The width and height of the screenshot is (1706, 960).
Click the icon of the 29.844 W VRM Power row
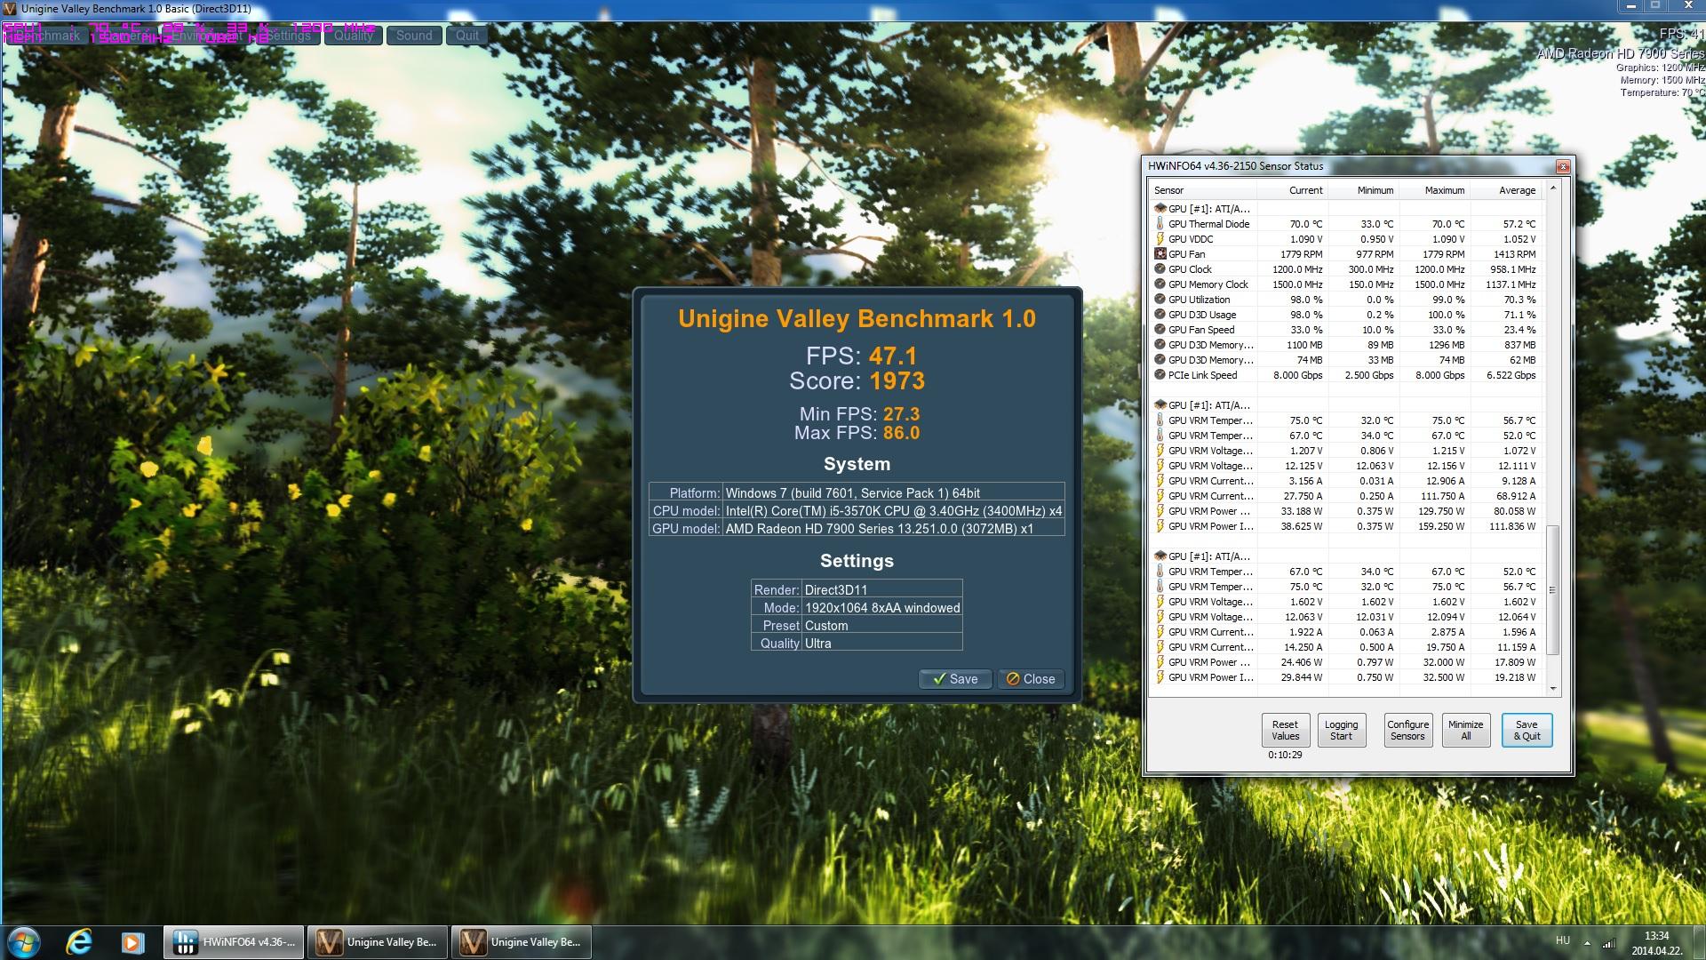click(x=1160, y=677)
